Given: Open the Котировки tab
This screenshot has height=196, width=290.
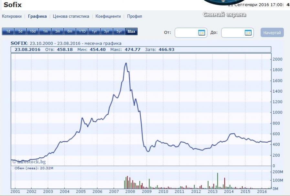Looking at the screenshot, I should [x=12, y=16].
